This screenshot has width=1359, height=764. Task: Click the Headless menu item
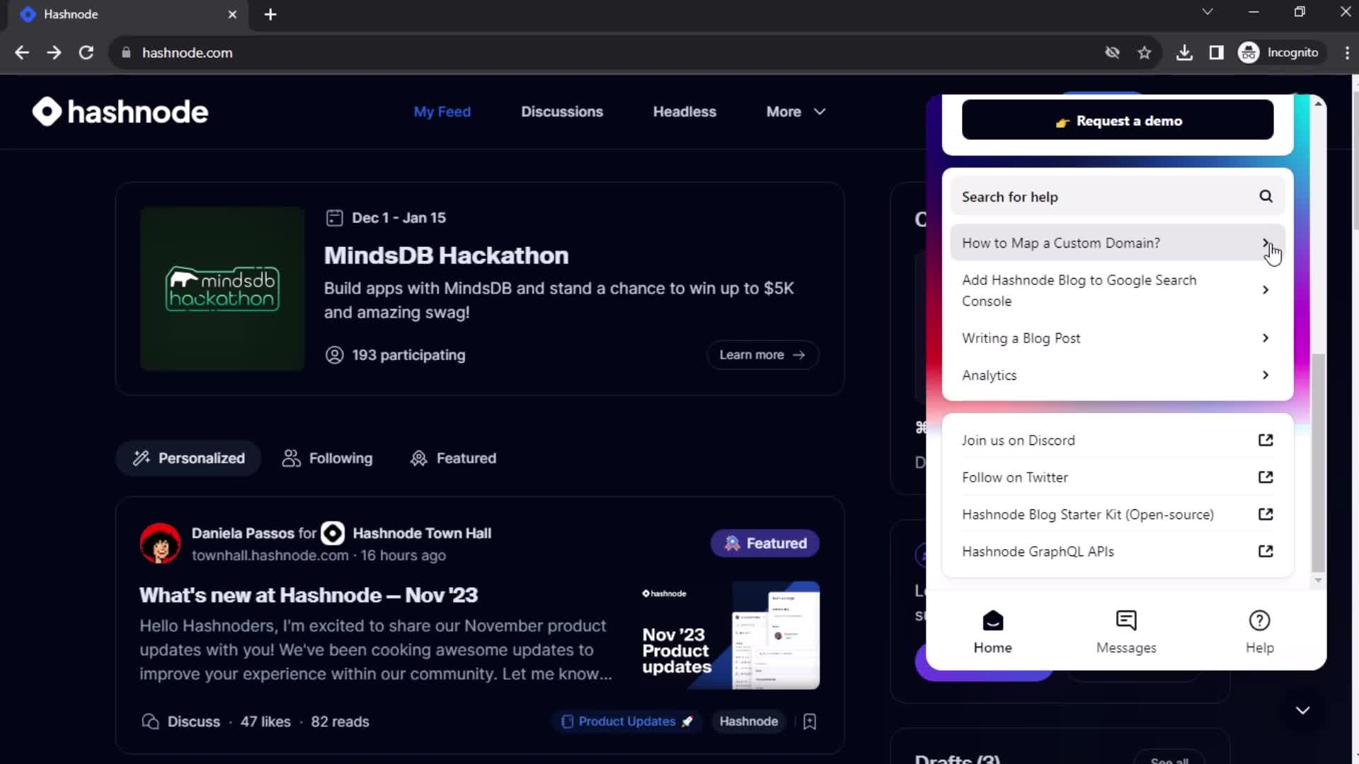click(684, 112)
